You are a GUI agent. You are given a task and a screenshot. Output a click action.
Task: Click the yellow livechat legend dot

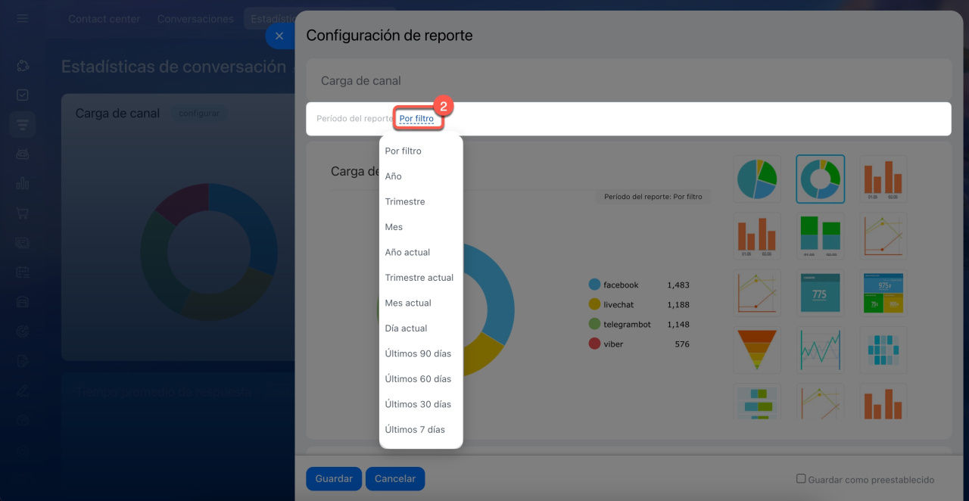pos(594,304)
